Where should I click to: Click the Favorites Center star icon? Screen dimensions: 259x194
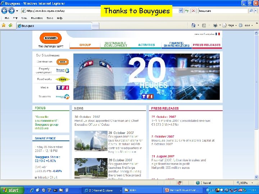[x=4, y=25]
